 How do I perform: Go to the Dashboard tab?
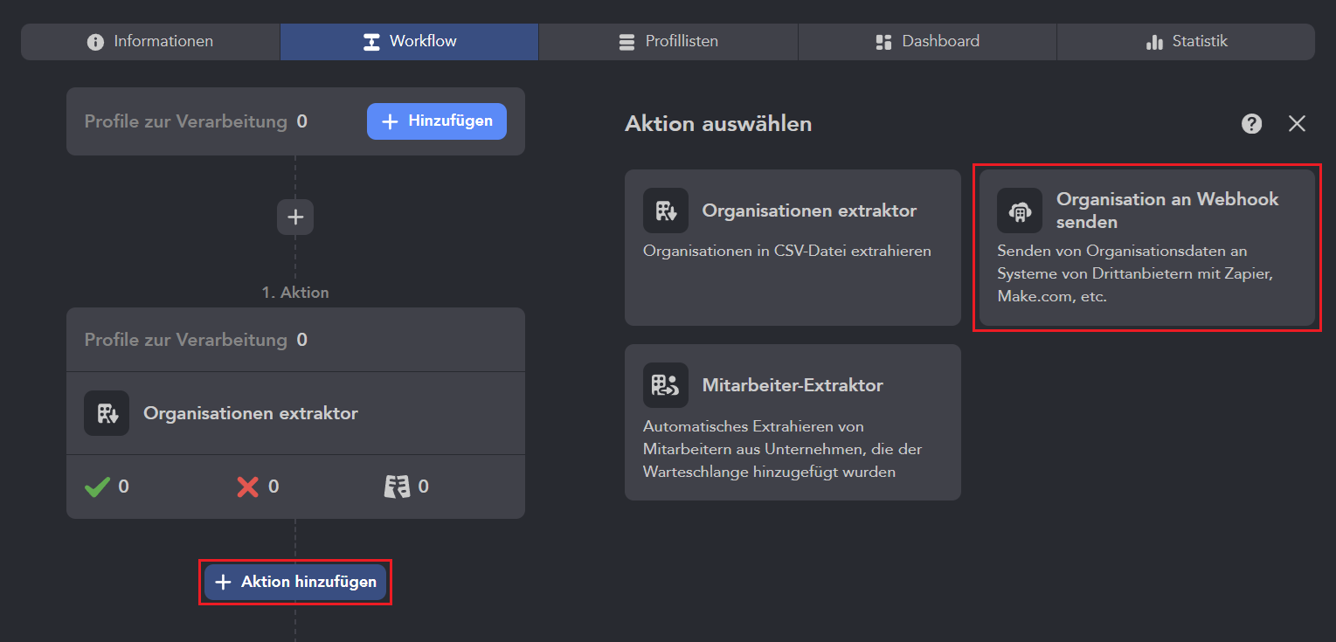tap(926, 42)
